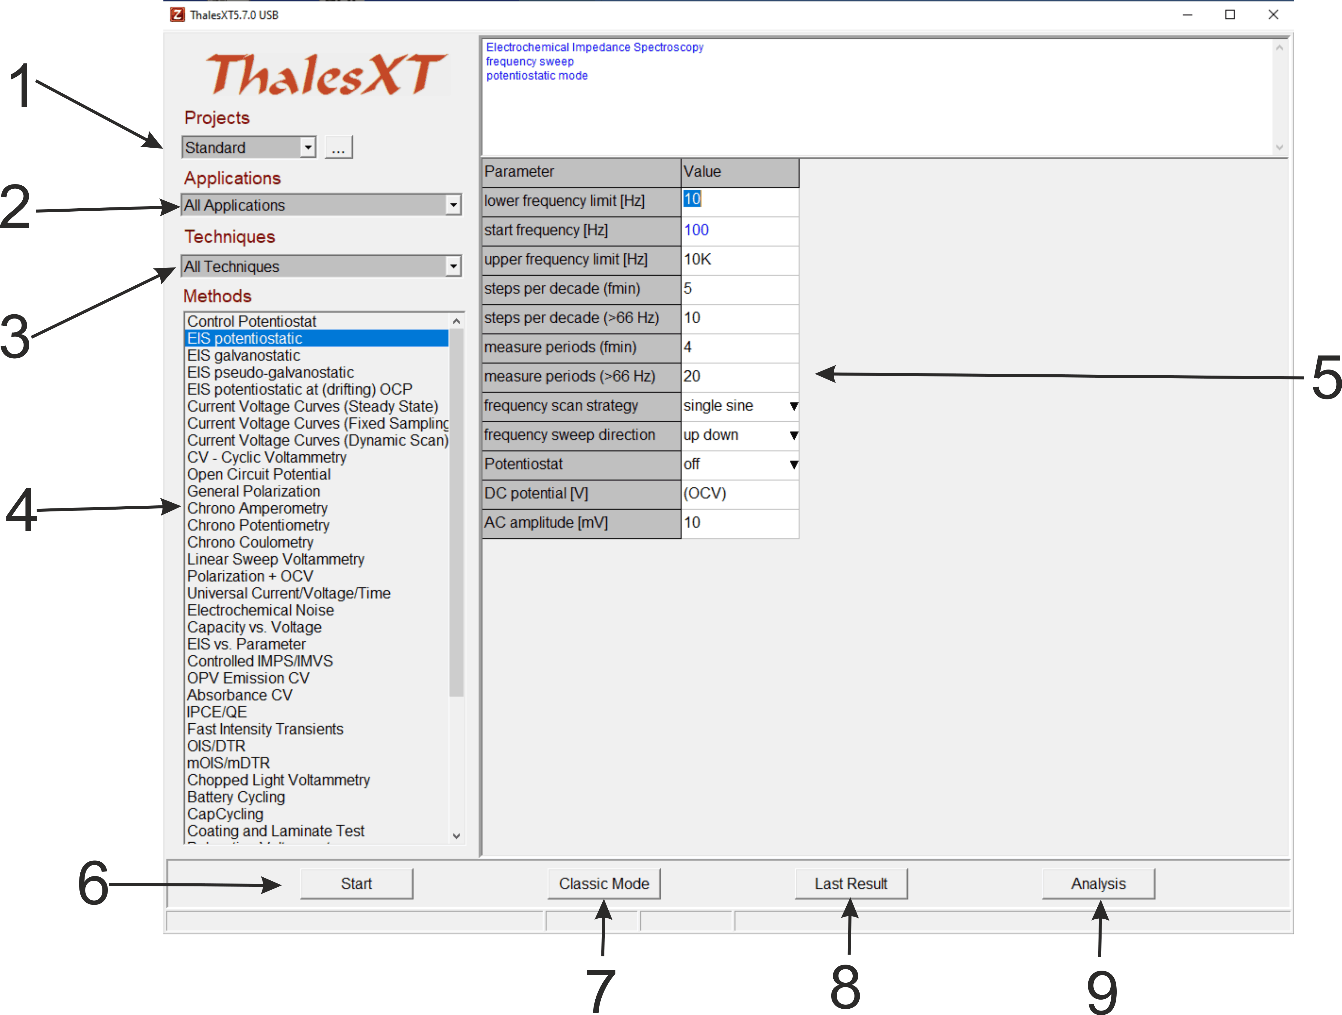
Task: Click the Methods list scrollbar thumb
Action: pos(457,512)
